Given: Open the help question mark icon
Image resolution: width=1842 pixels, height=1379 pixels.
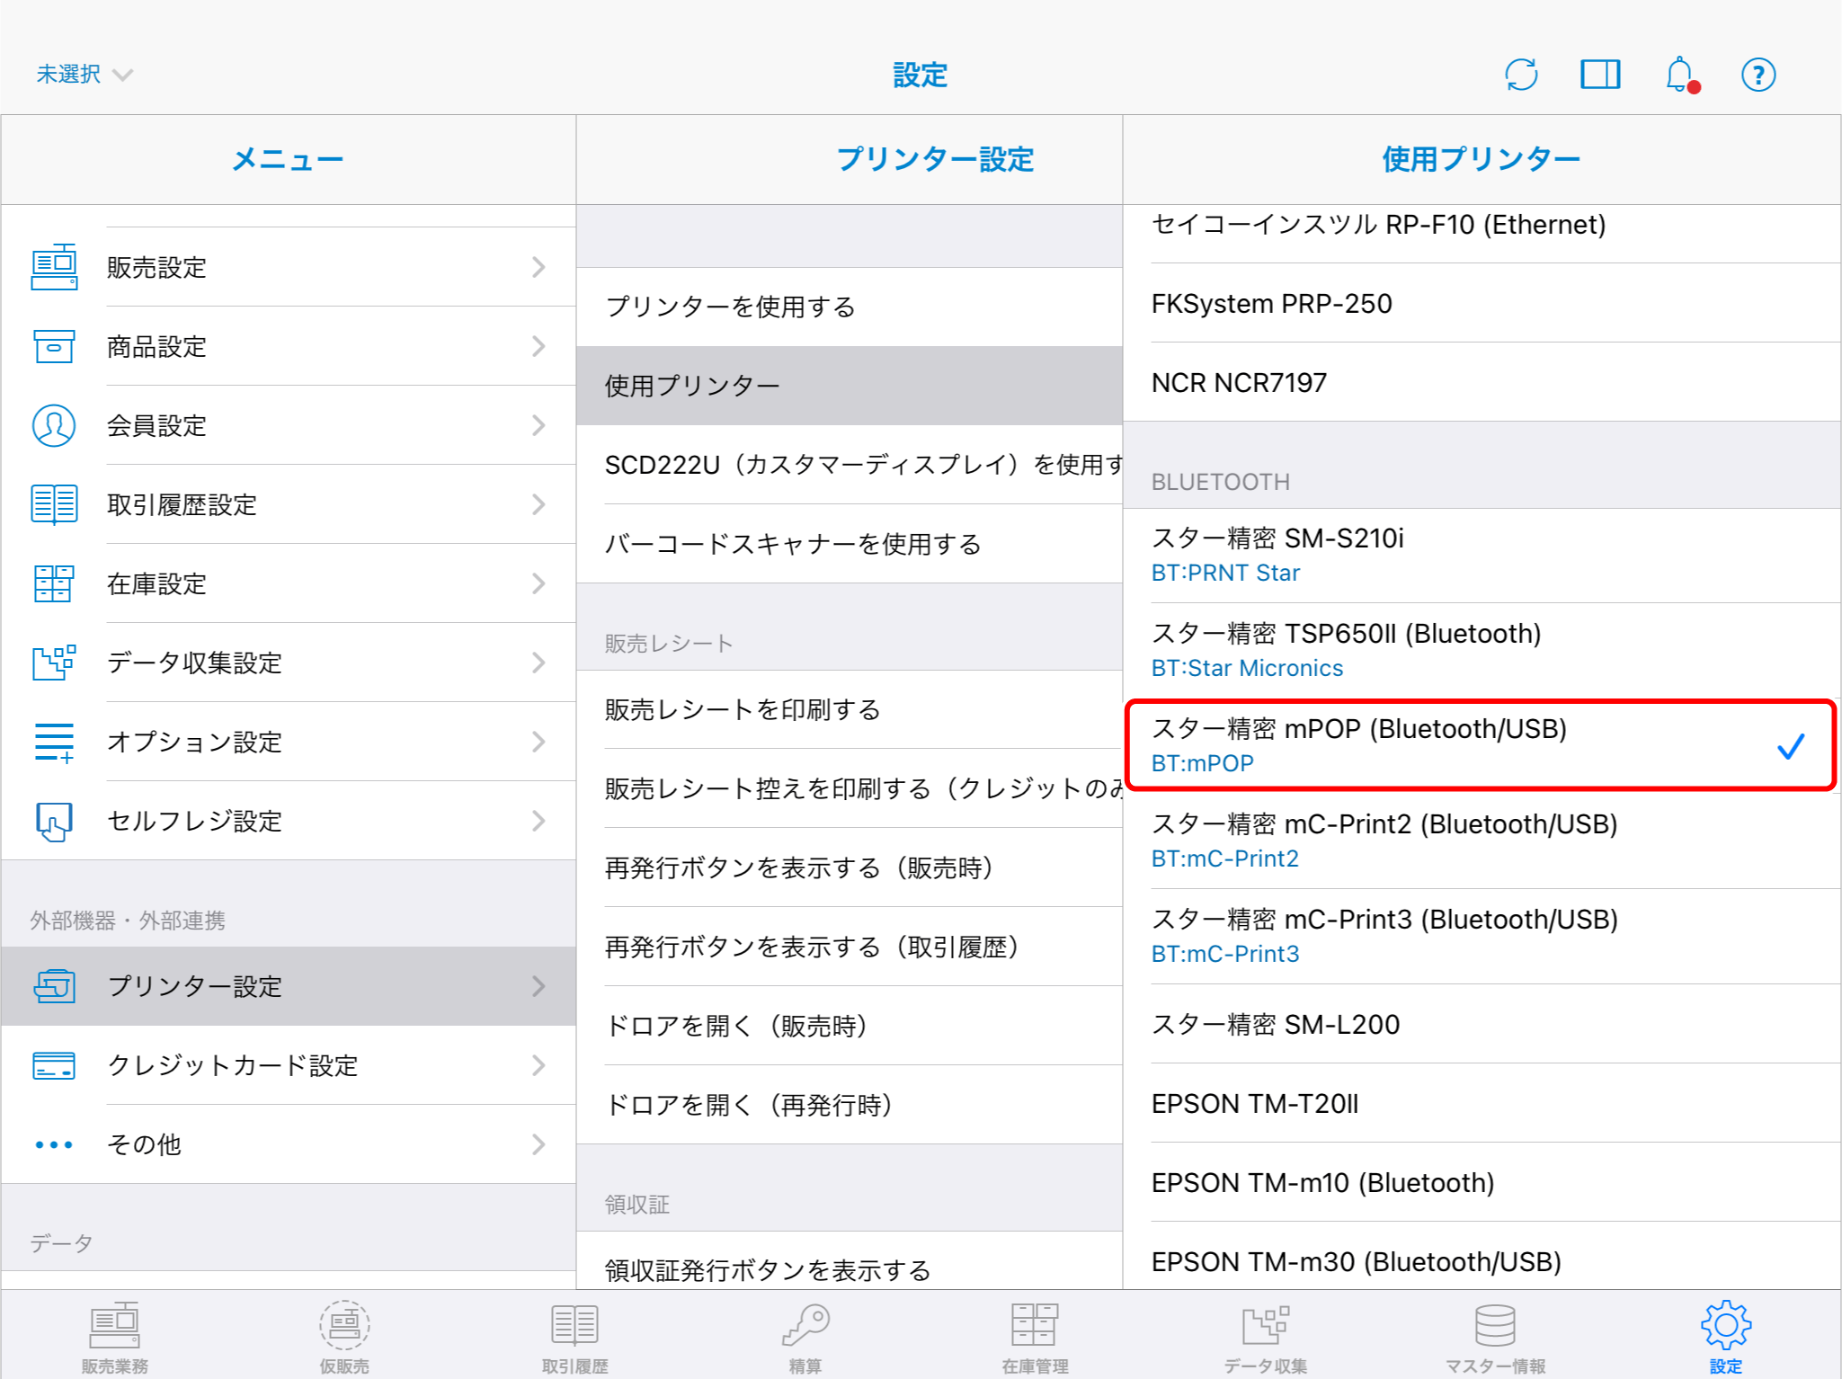Looking at the screenshot, I should [1758, 75].
